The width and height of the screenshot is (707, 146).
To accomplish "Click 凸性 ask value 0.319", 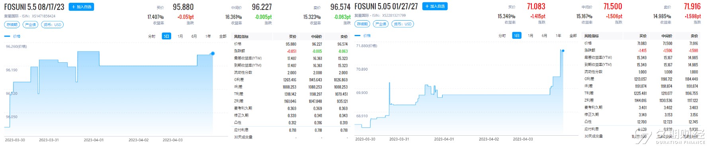I will pyautogui.click(x=344, y=123).
